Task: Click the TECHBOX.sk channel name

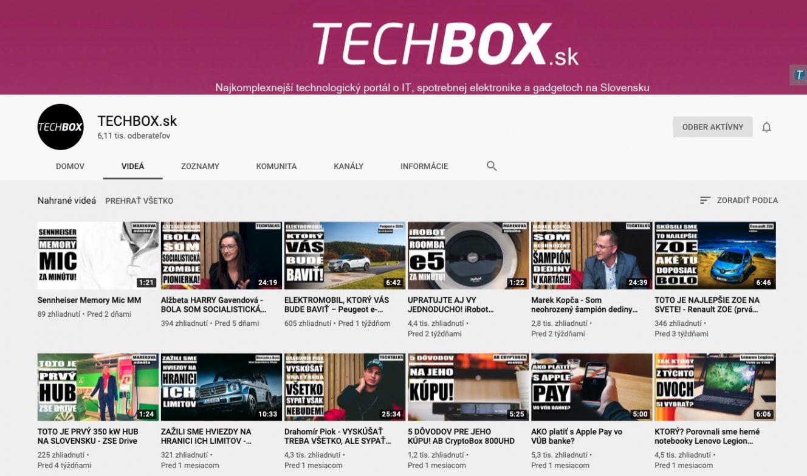Action: (137, 120)
